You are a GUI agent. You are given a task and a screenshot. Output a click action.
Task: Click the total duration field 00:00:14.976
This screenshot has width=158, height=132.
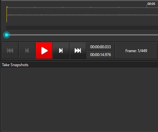click(100, 55)
